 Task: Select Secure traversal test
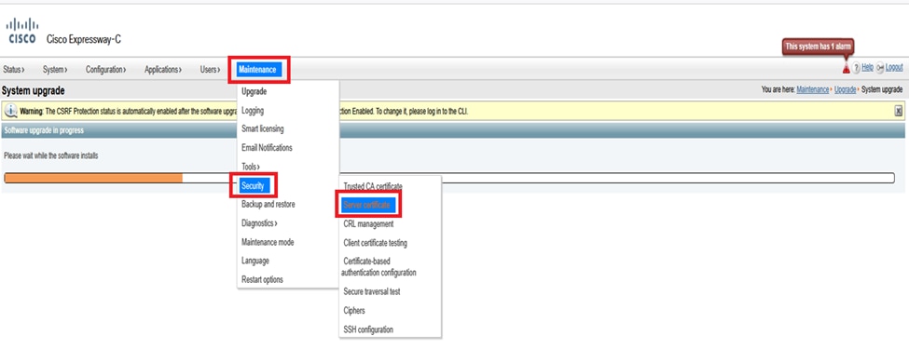pos(372,291)
